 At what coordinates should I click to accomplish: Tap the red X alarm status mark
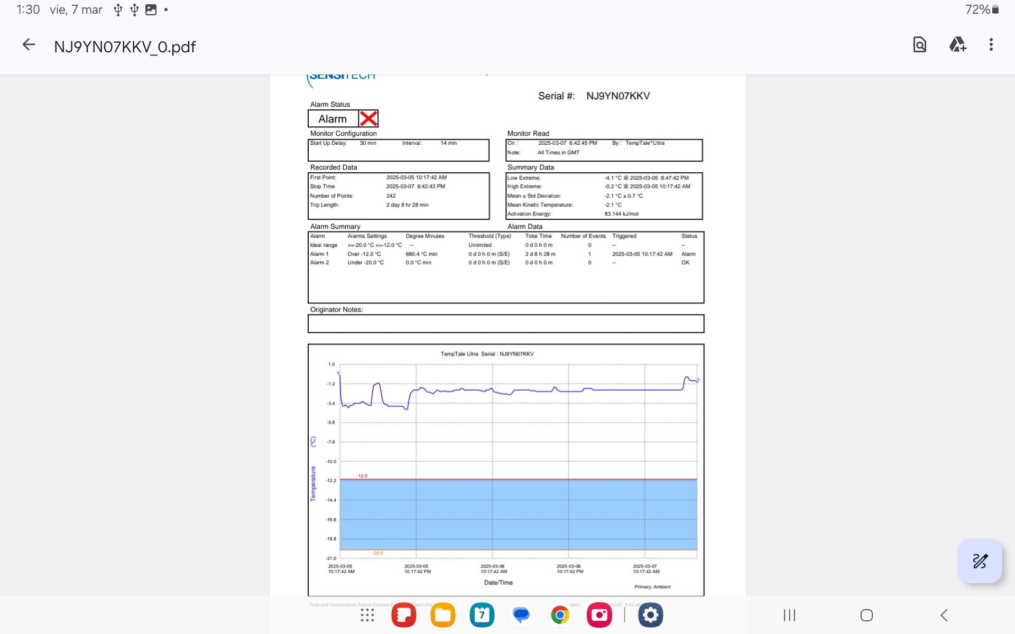[368, 118]
